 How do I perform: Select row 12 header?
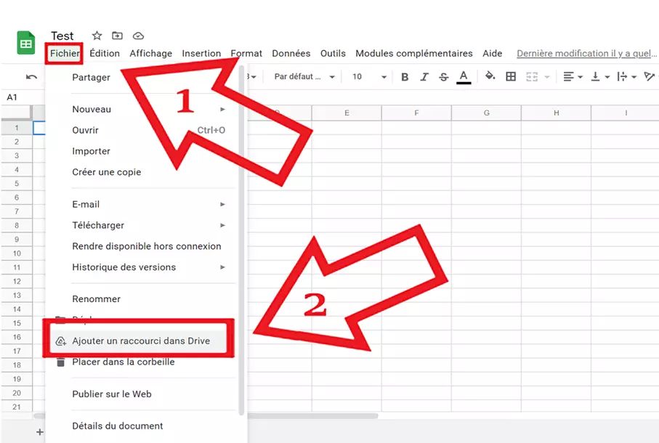pos(17,281)
